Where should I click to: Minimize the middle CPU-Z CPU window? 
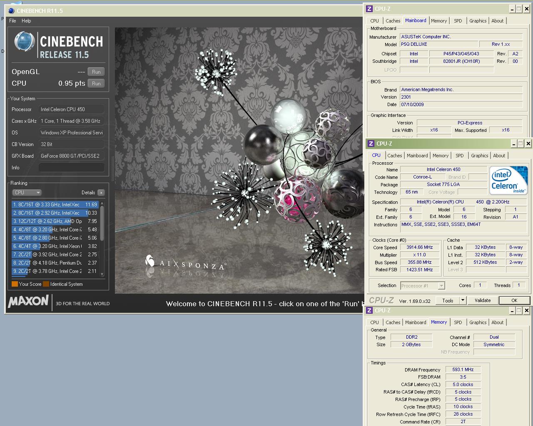(x=514, y=144)
